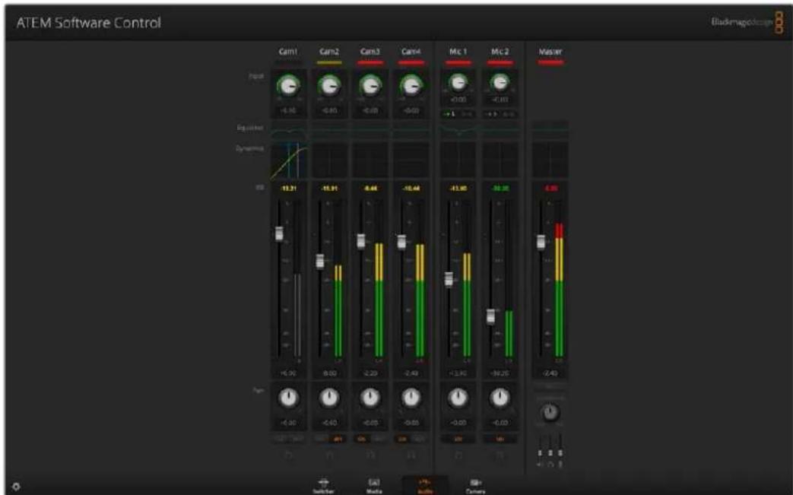Viewport: 793px width, 495px height.
Task: Toggle the AFV button for Cam4
Action: click(420, 439)
